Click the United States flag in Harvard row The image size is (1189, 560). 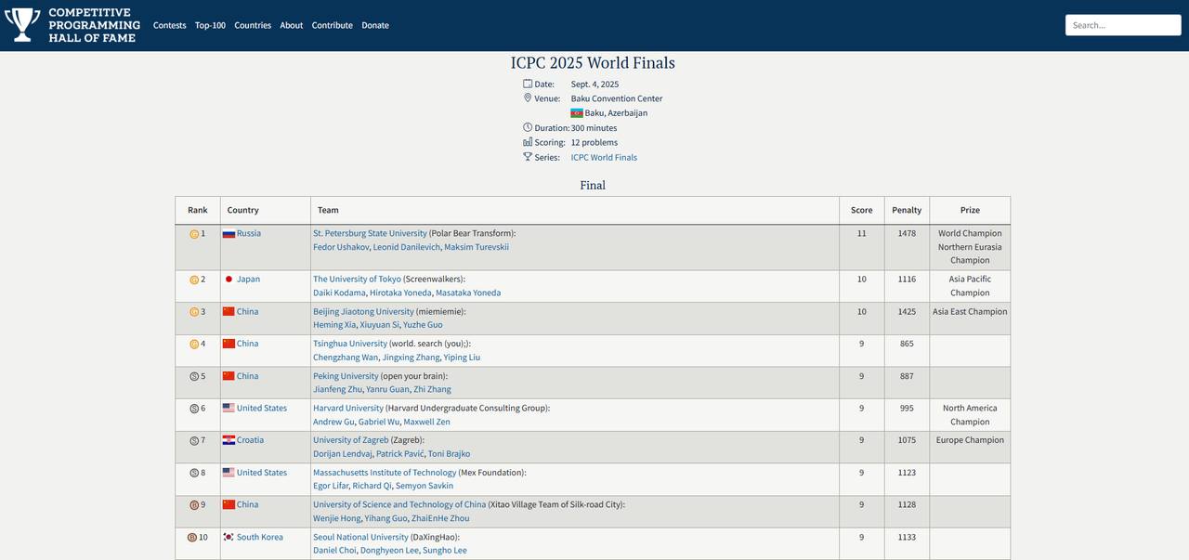(x=229, y=408)
